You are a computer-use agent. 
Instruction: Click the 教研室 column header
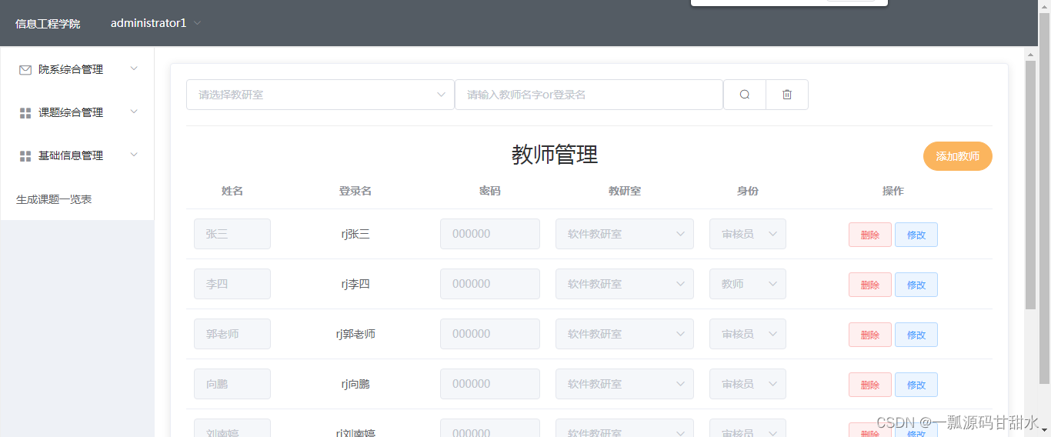coord(625,191)
